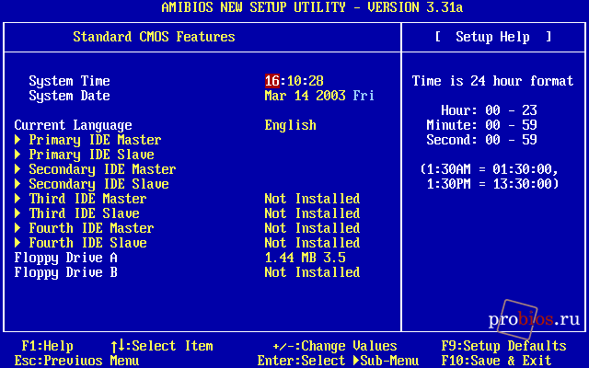The height and width of the screenshot is (368, 589).
Task: Click the Select Item arrows hint
Action: pos(162,346)
